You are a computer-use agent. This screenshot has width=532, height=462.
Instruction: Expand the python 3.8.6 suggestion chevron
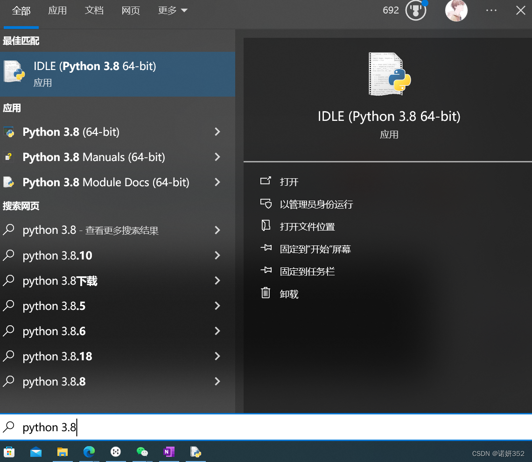(x=217, y=331)
